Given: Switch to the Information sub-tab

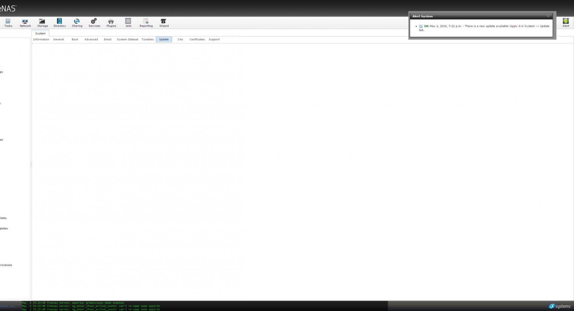Looking at the screenshot, I should coord(41,39).
